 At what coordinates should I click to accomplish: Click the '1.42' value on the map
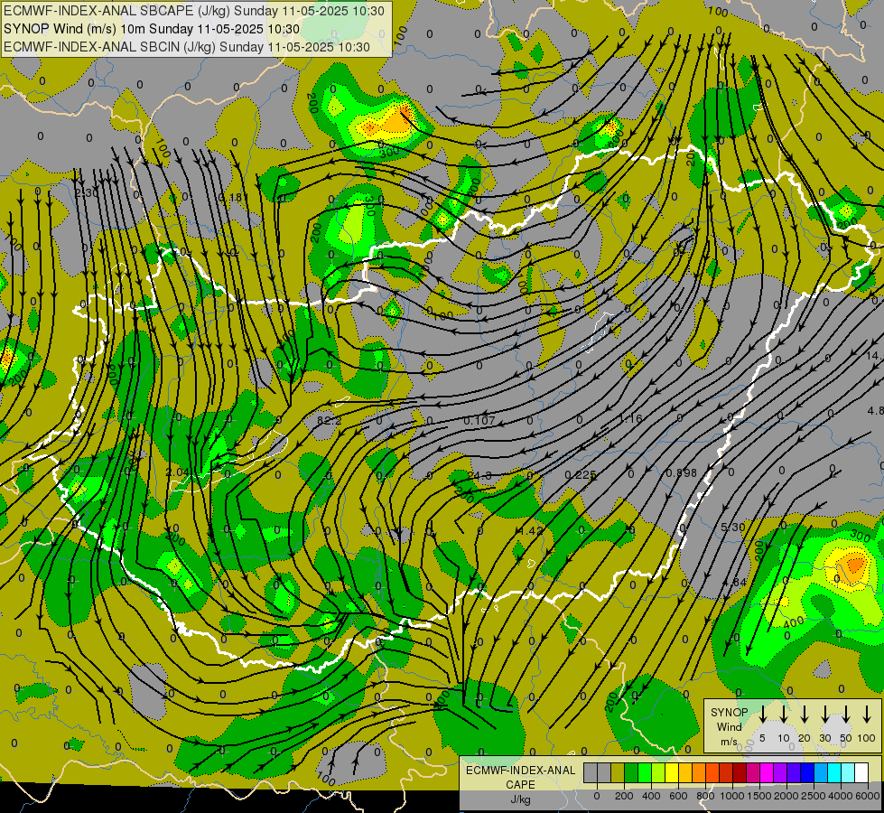click(530, 531)
